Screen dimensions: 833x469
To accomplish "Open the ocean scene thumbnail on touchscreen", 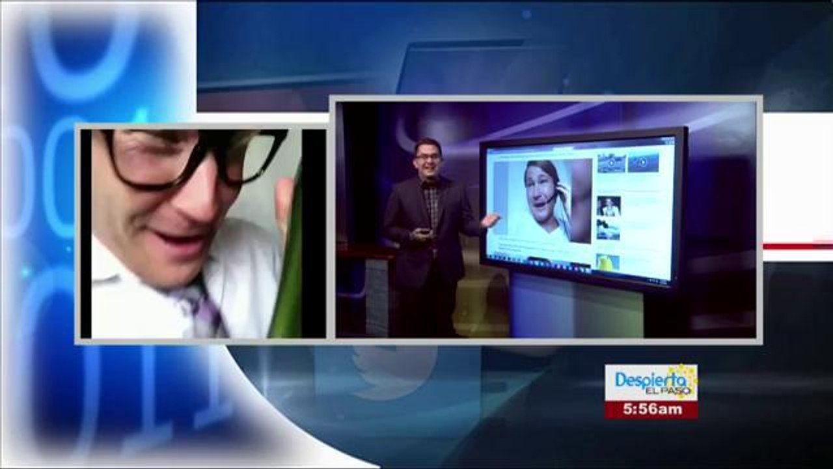I will [608, 229].
